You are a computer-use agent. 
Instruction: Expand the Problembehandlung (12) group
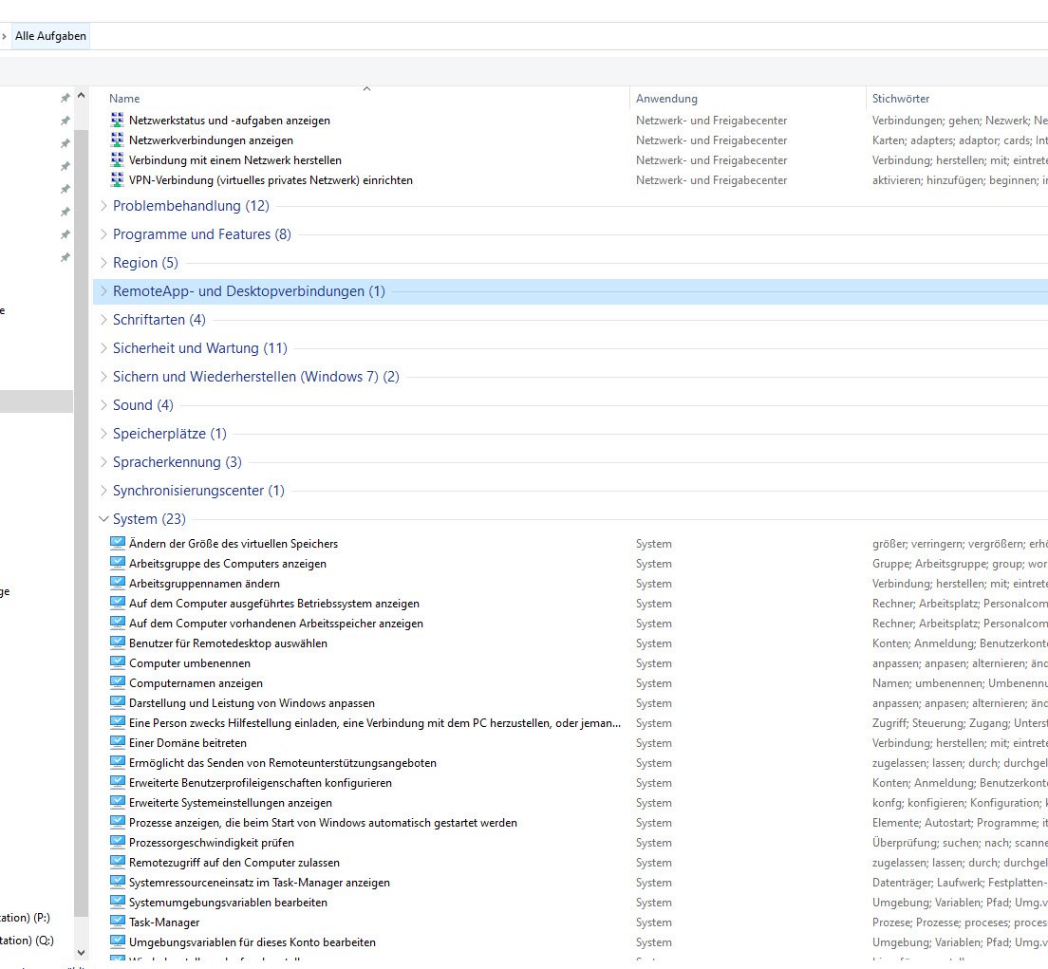point(103,206)
